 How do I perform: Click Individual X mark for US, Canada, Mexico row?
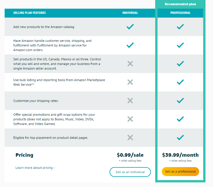(x=130, y=64)
